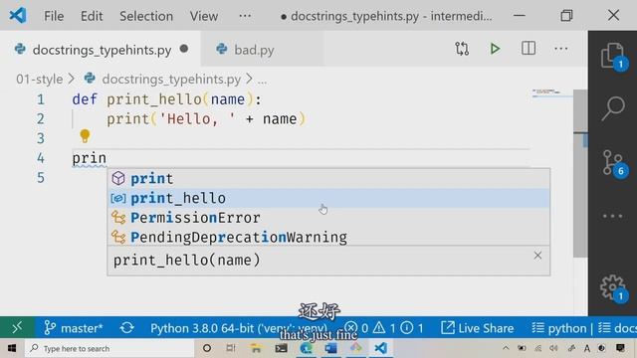The image size is (637, 358).
Task: Click the master* branch indicator
Action: [x=73, y=328]
